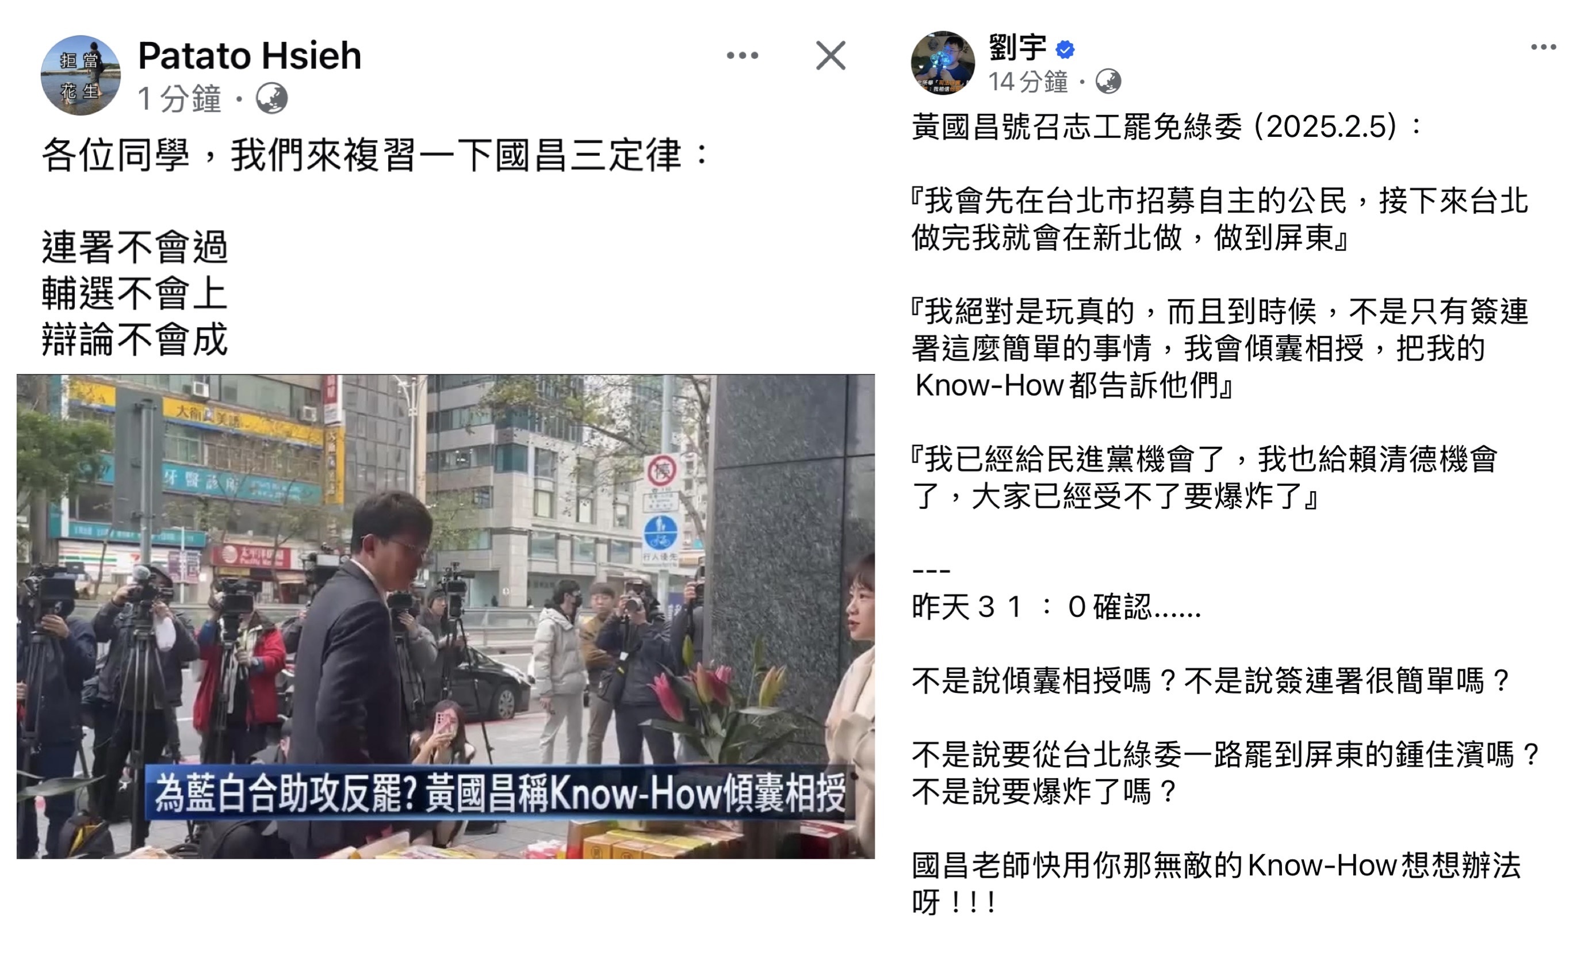Open 劉宇's profile avatar

click(943, 63)
